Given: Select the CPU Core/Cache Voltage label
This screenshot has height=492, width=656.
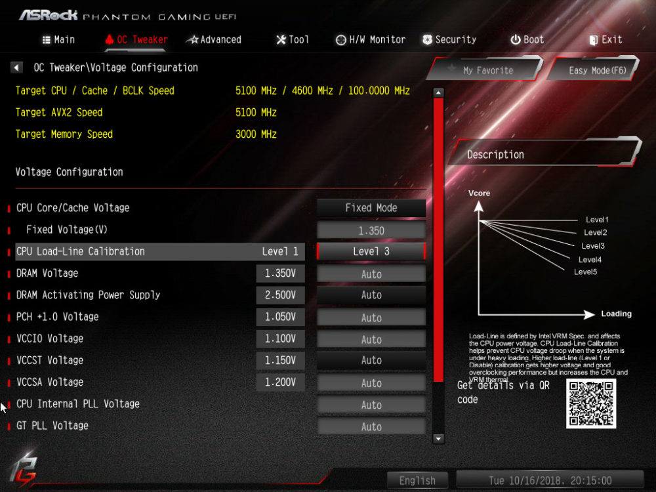Looking at the screenshot, I should pos(73,208).
